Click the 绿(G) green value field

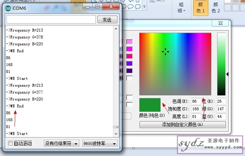pos(221,109)
